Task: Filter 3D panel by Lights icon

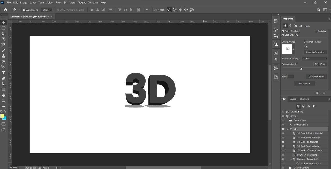Action: tap(314, 106)
